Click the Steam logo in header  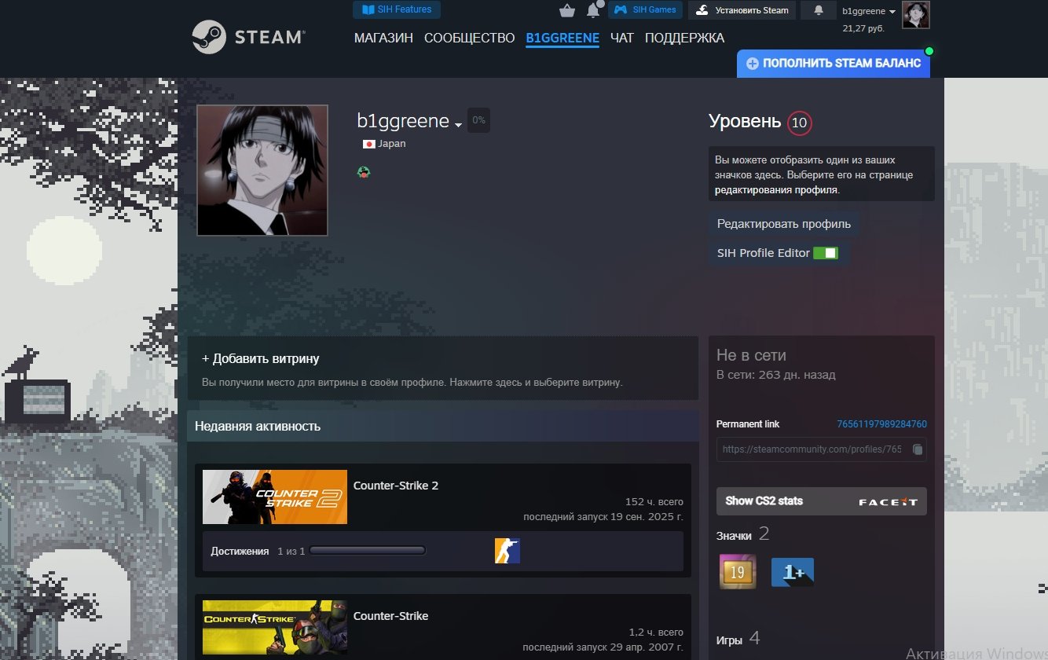(248, 37)
